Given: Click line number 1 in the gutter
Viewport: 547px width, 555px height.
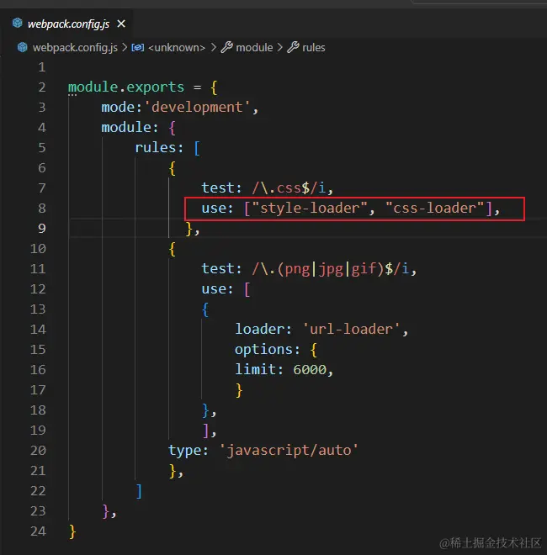Looking at the screenshot, I should [42, 67].
